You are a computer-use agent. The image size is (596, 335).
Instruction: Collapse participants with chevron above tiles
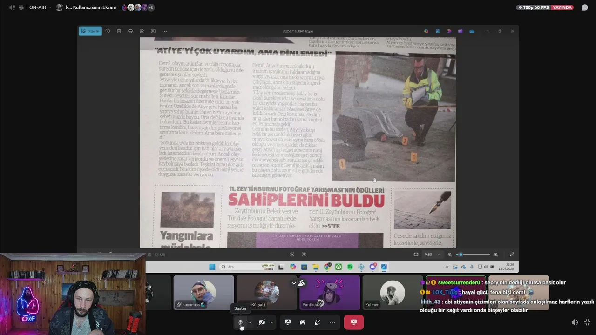294,283
